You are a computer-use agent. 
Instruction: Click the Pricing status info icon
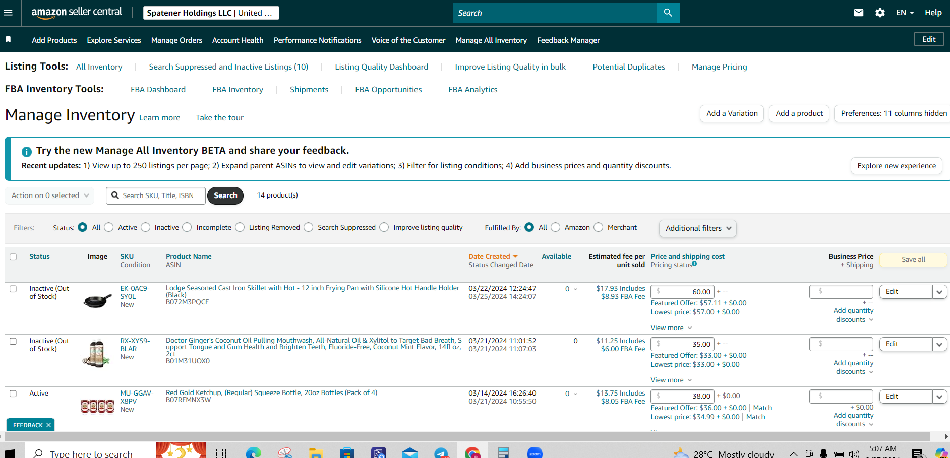click(694, 264)
